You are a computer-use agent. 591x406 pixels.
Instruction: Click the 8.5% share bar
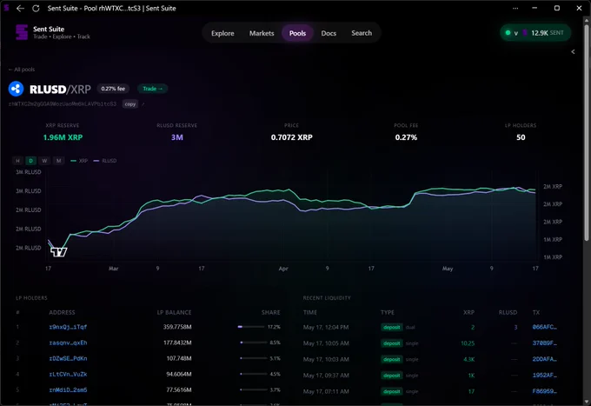click(x=253, y=343)
